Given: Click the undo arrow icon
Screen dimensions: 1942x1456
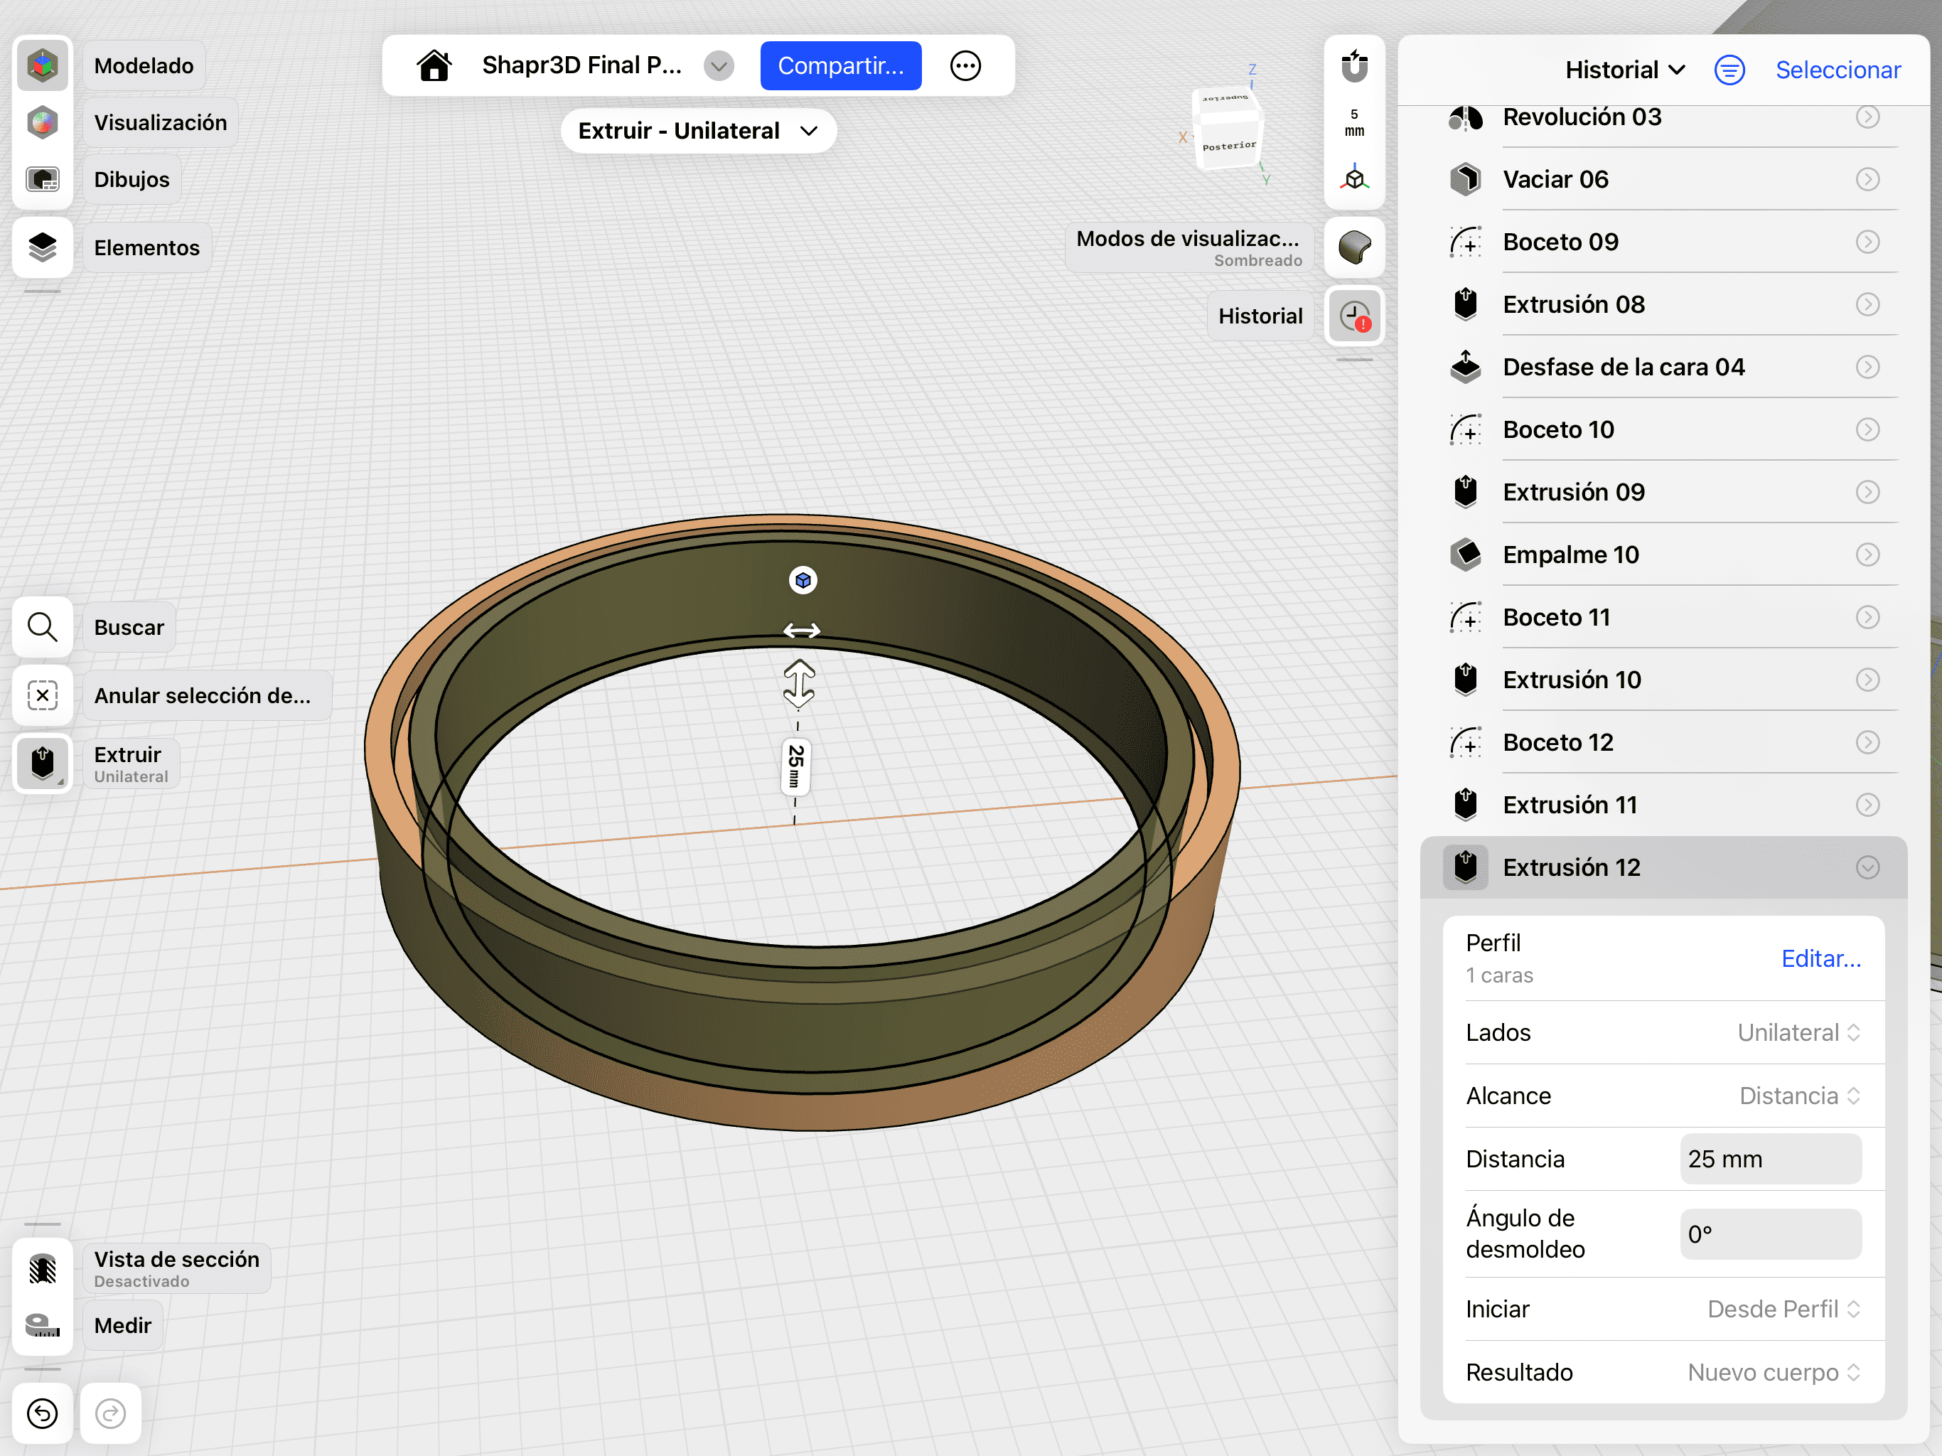Looking at the screenshot, I should point(42,1413).
